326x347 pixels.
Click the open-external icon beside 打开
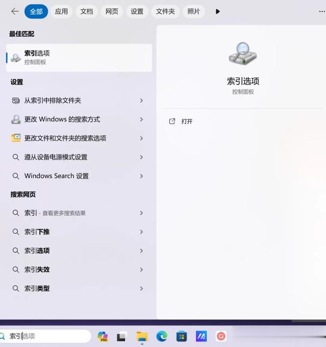(172, 121)
